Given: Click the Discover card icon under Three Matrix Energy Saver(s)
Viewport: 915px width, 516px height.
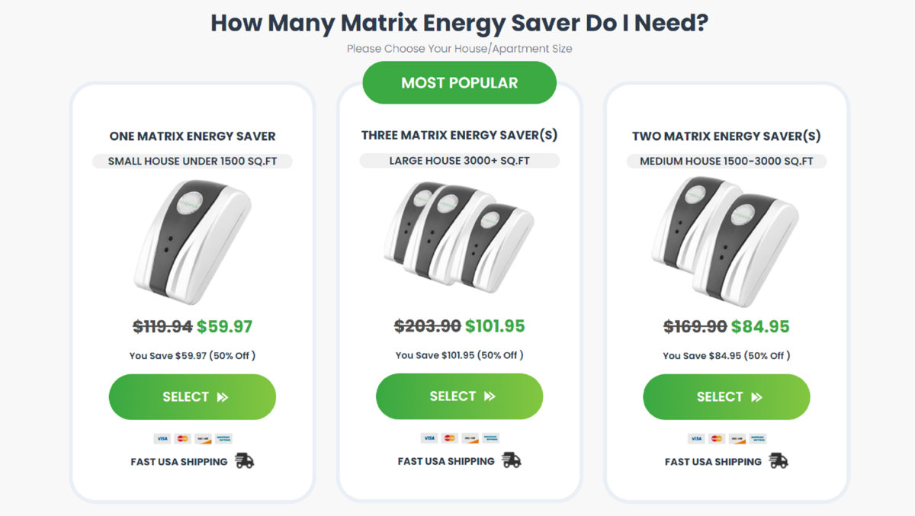Looking at the screenshot, I should (x=470, y=438).
